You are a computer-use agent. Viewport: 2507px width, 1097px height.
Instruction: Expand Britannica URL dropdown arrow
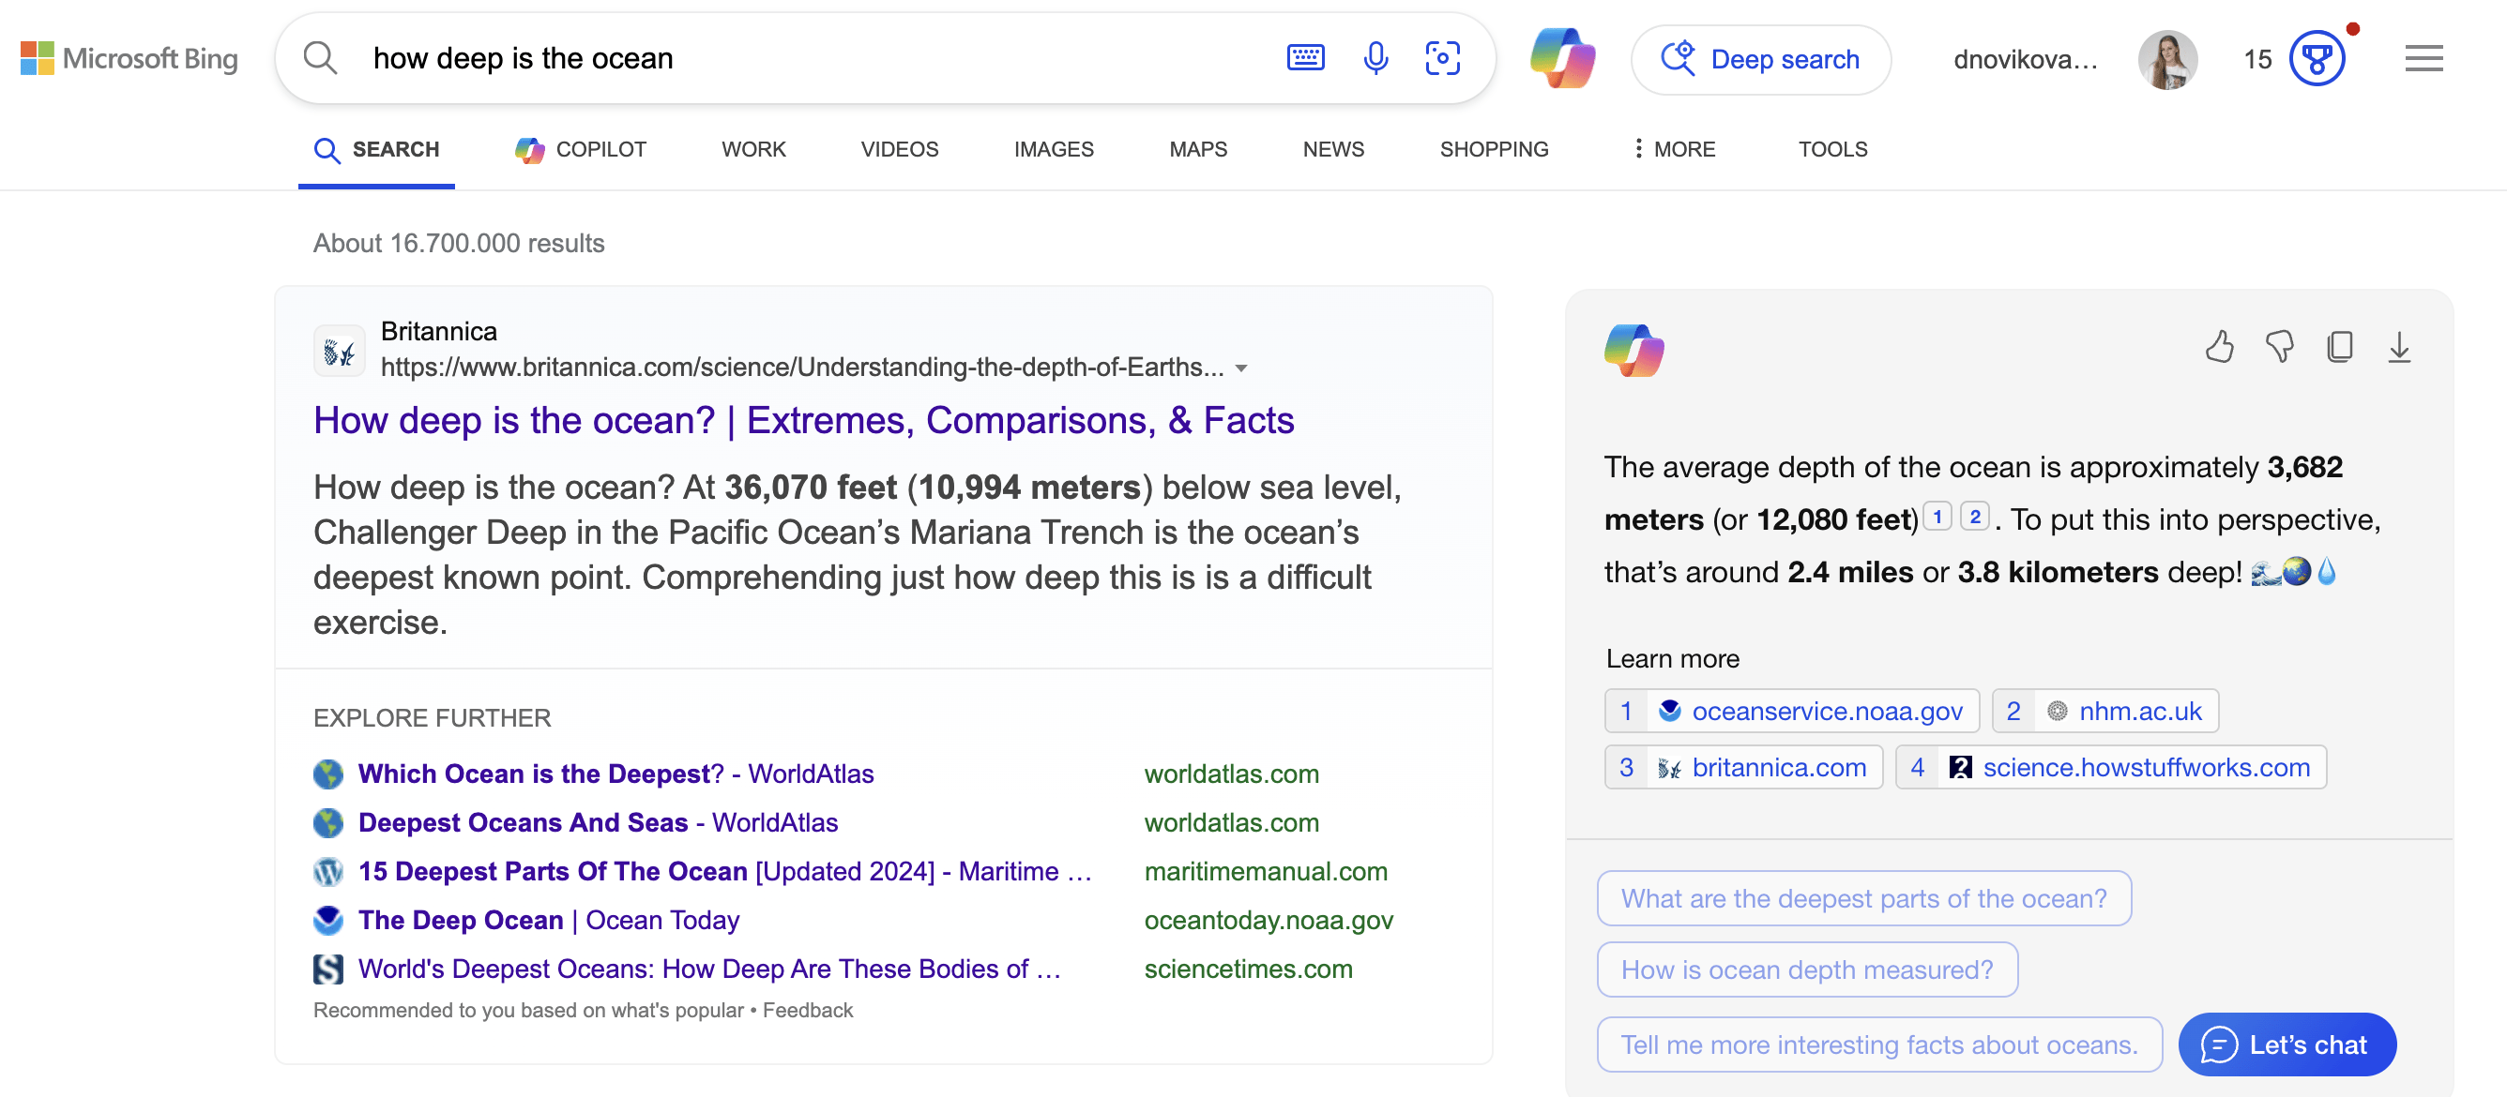coord(1241,368)
